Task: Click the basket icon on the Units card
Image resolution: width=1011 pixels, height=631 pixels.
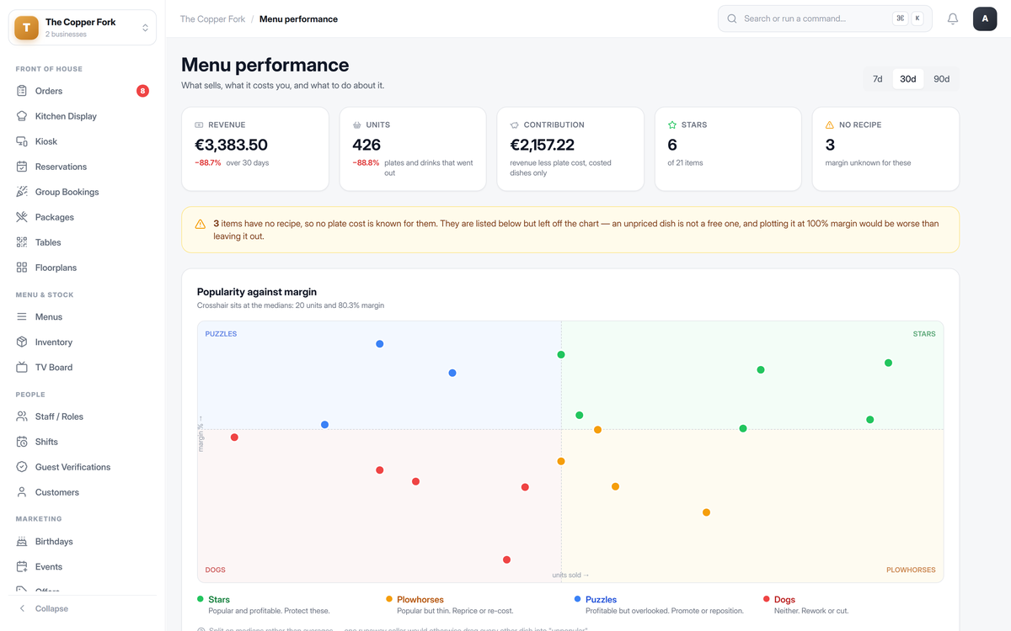Action: (357, 125)
